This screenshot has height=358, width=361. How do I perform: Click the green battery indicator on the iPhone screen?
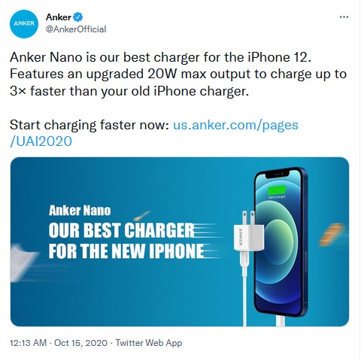click(x=277, y=191)
